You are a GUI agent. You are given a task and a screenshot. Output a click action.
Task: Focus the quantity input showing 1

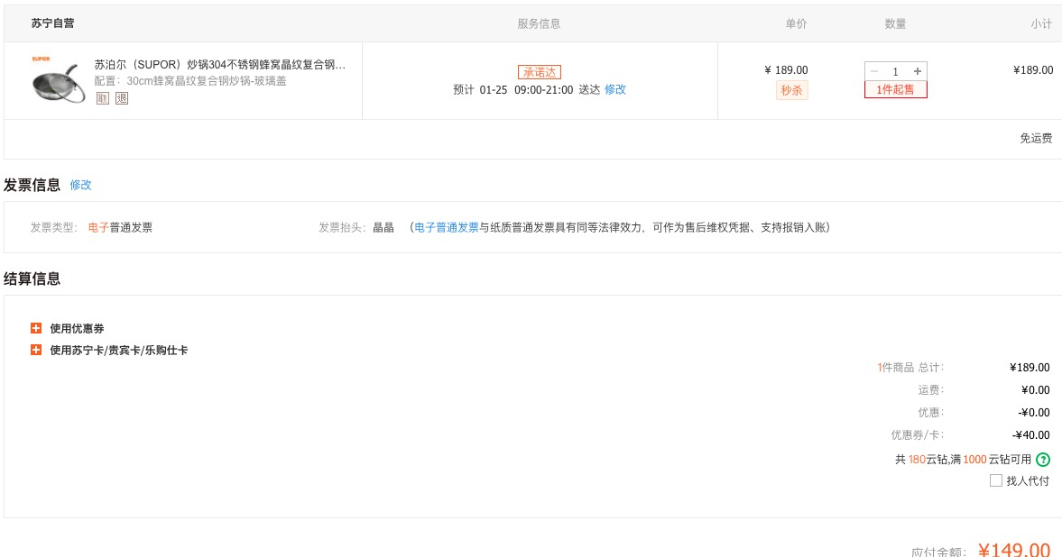895,71
